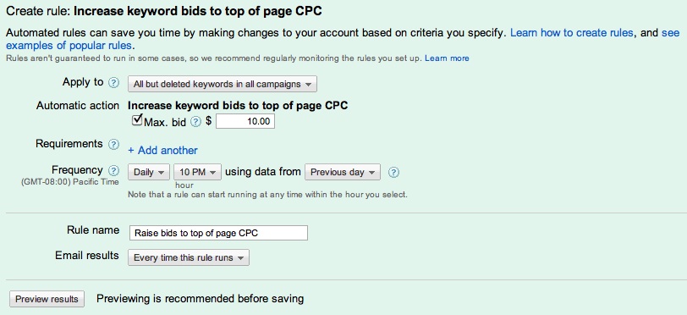
Task: Open the Requirements help question mark
Action: click(x=113, y=144)
